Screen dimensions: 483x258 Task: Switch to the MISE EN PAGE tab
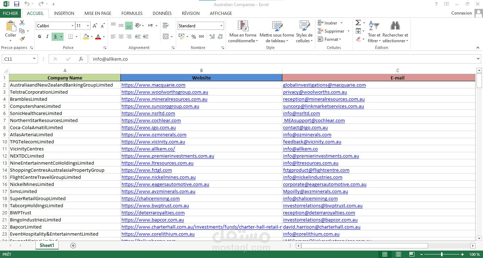pos(98,13)
